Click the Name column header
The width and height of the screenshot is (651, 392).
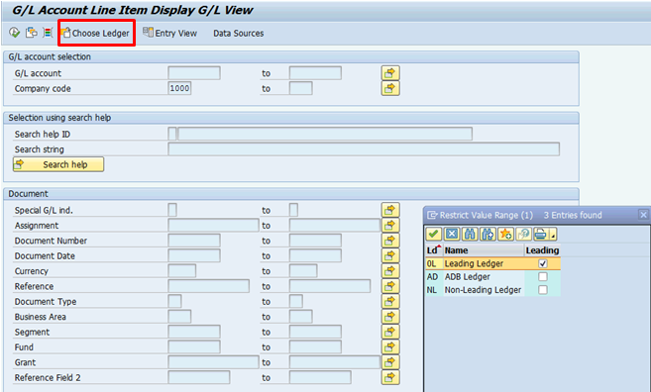484,250
